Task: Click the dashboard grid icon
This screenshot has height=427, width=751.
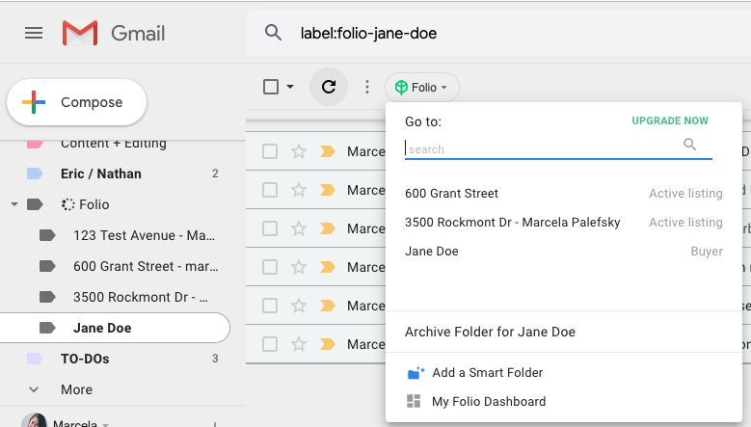Action: (414, 401)
